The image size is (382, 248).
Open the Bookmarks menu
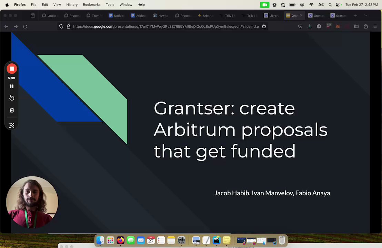tap(92, 4)
